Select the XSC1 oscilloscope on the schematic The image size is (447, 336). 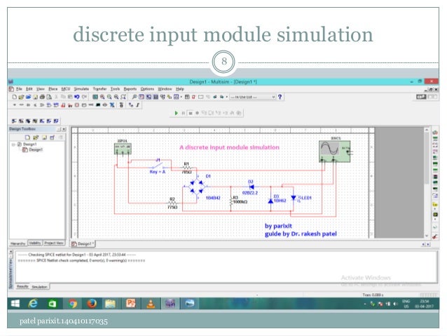point(335,152)
